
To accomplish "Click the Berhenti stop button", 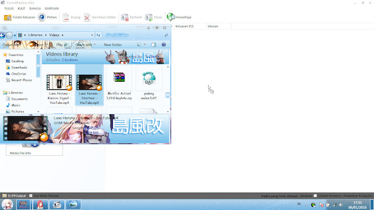I will click(131, 17).
